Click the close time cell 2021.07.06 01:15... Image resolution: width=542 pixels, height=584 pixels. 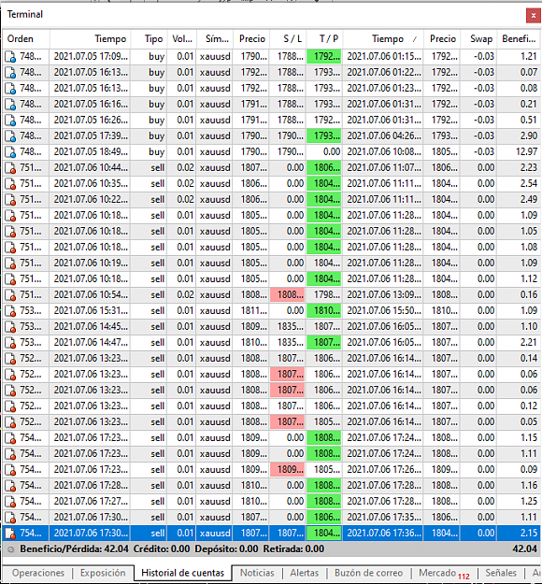(x=383, y=57)
